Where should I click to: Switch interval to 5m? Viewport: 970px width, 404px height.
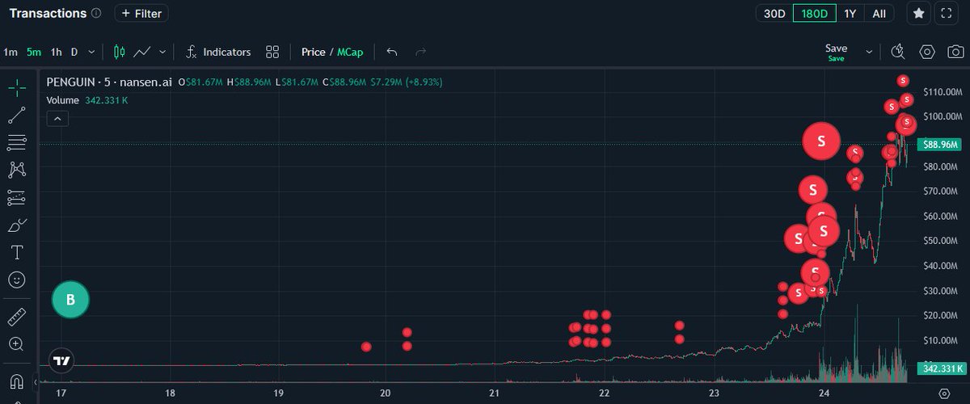(34, 52)
